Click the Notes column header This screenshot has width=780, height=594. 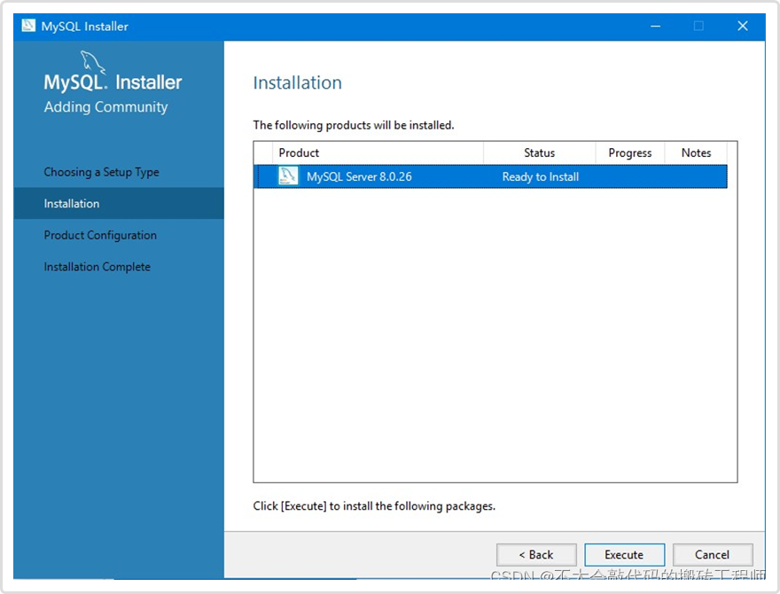[x=696, y=152]
